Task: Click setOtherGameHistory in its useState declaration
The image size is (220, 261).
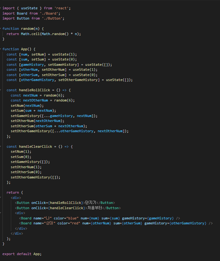Action: [78, 80]
